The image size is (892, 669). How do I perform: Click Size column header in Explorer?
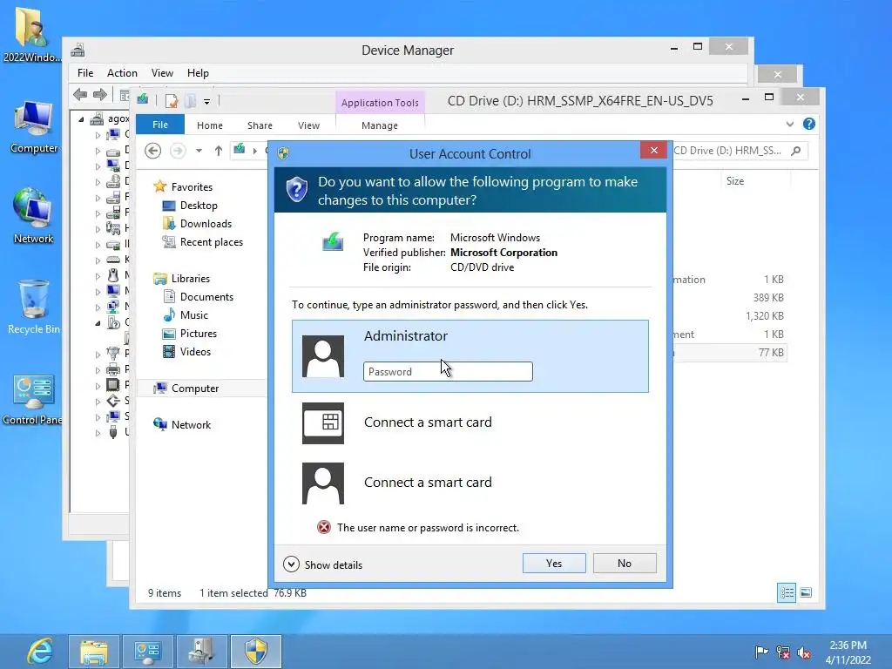click(734, 181)
